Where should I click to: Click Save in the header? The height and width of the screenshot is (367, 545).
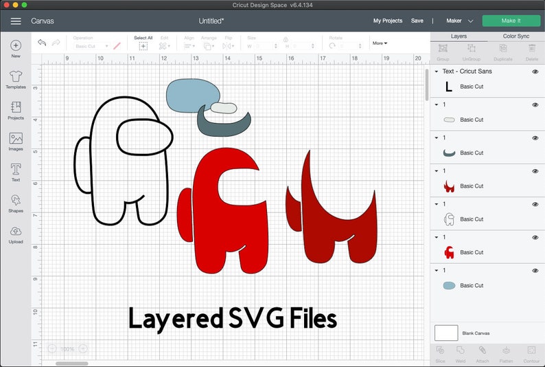point(417,21)
